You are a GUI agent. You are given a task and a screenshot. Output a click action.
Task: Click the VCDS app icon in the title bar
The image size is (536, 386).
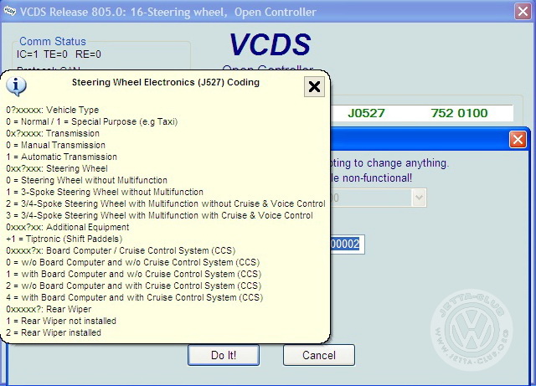(x=9, y=11)
